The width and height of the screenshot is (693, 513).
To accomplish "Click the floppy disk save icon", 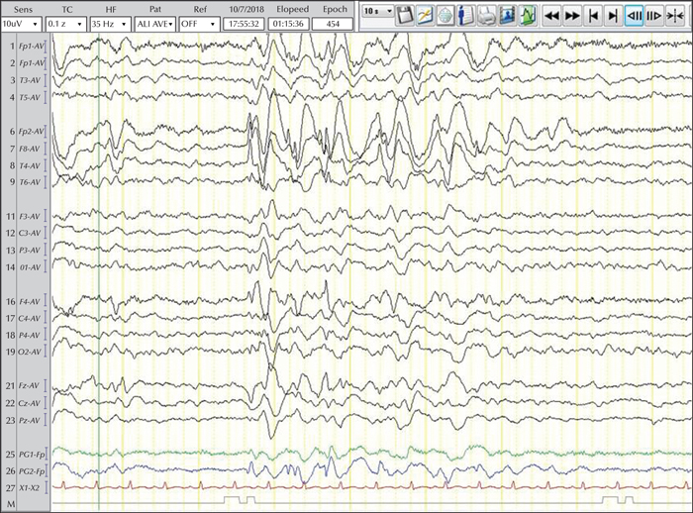I will [404, 16].
